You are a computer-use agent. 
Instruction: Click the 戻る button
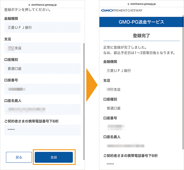pyautogui.click(x=19, y=157)
